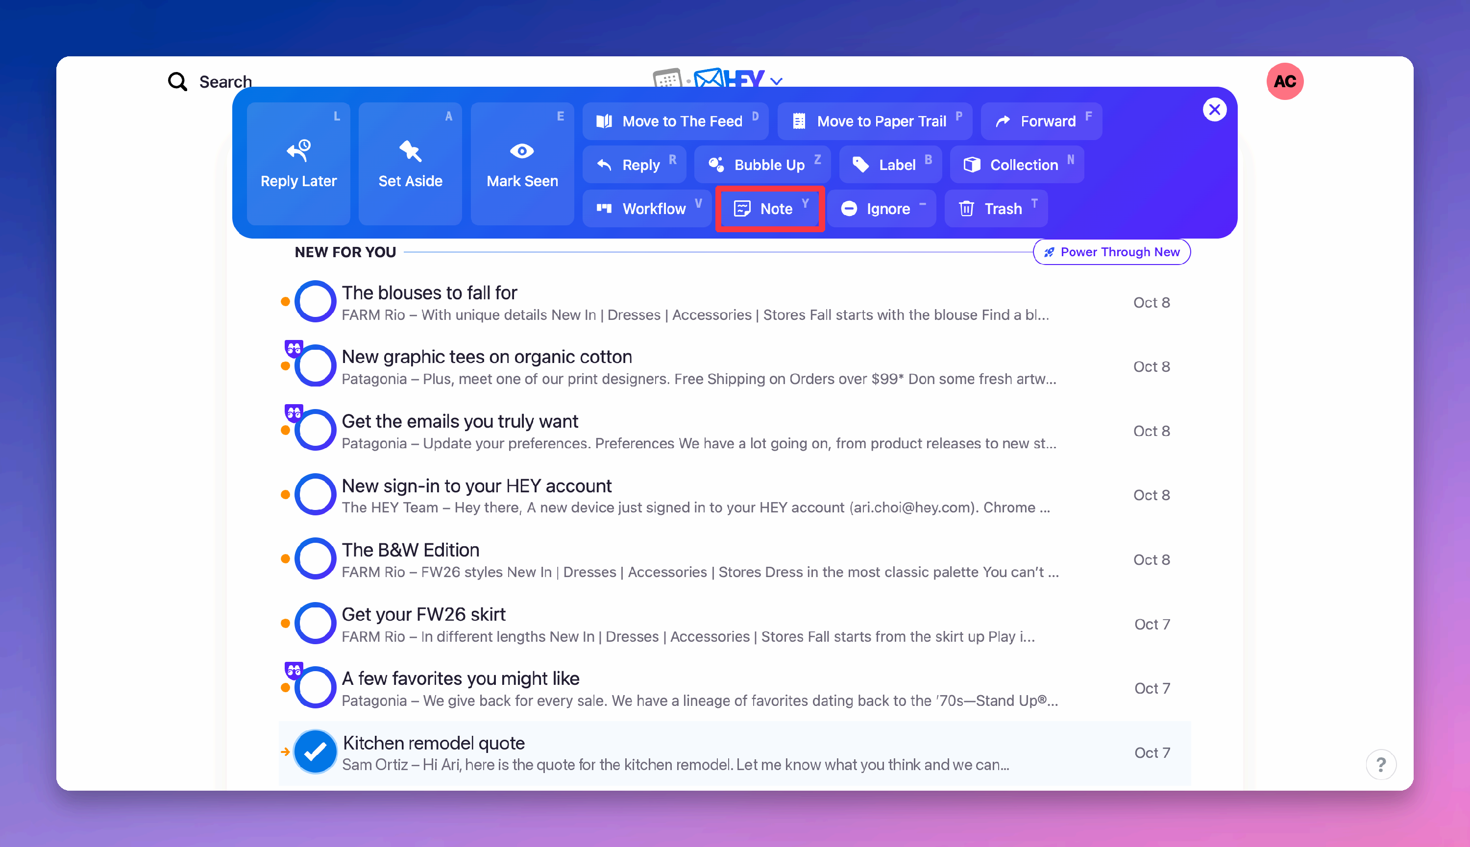
Task: Trash the selected email
Action: point(996,208)
